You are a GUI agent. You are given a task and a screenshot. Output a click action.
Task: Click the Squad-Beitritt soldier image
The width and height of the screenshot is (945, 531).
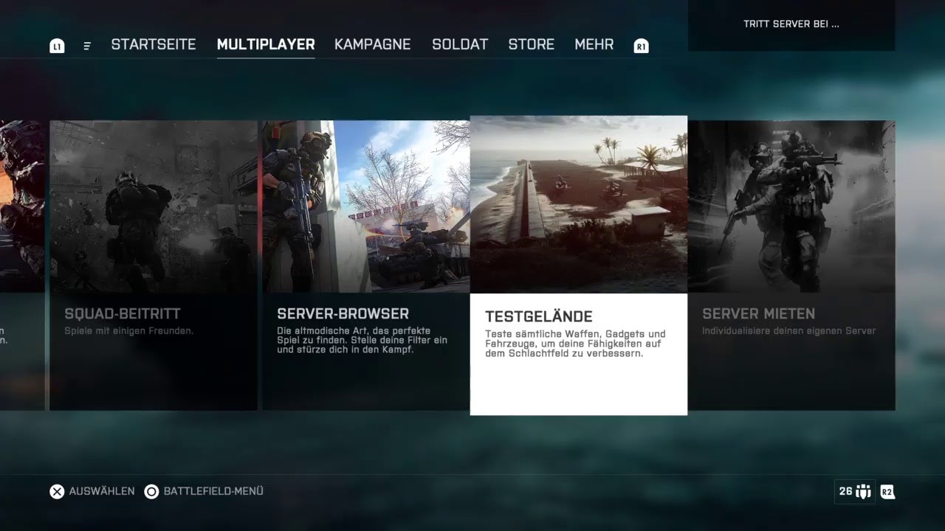[x=154, y=206]
